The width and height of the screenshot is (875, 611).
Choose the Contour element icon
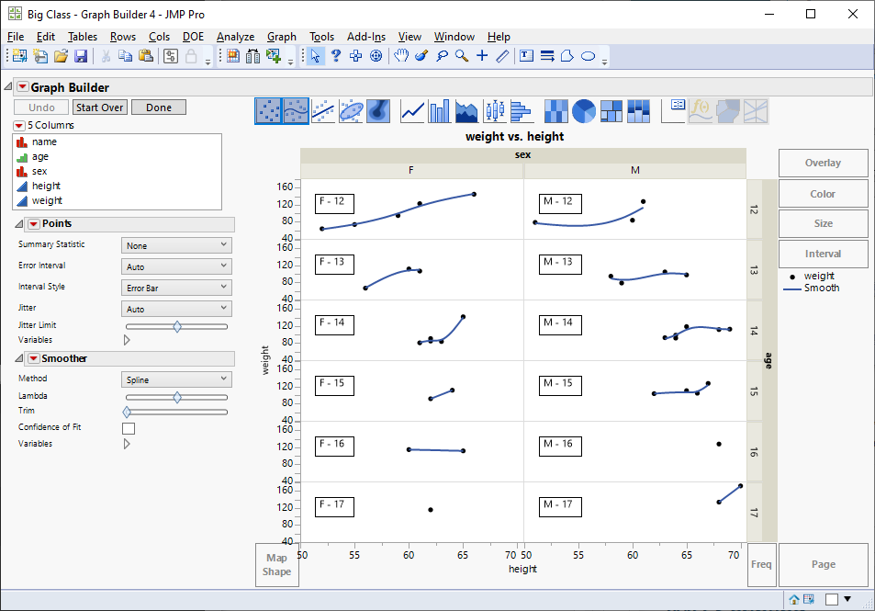click(x=378, y=110)
